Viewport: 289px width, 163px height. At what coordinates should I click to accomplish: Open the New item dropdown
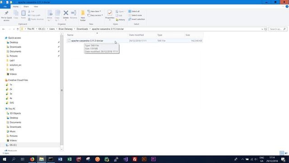coord(94,11)
